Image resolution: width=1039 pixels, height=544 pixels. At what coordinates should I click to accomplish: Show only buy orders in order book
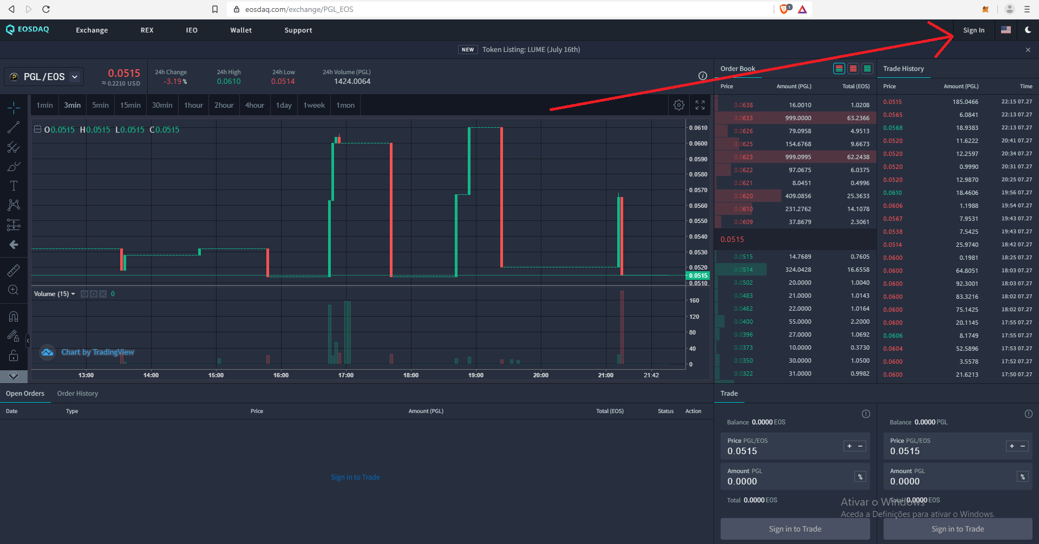[867, 68]
